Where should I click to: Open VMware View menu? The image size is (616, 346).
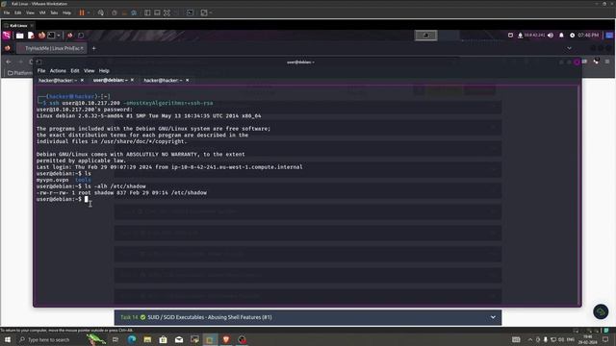(x=30, y=12)
